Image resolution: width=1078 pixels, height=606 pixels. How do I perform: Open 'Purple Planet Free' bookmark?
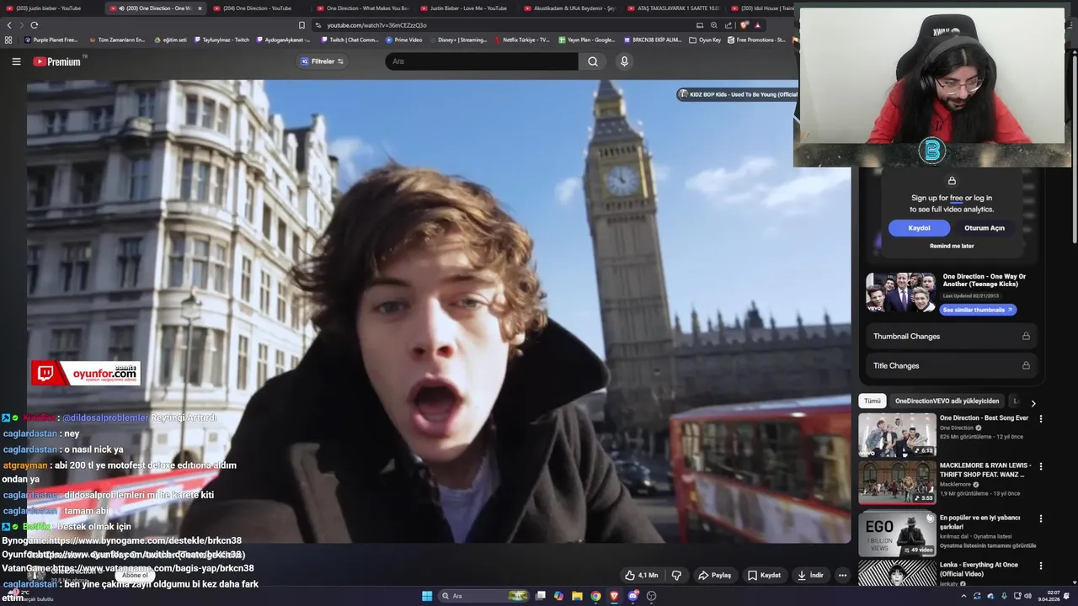click(51, 40)
